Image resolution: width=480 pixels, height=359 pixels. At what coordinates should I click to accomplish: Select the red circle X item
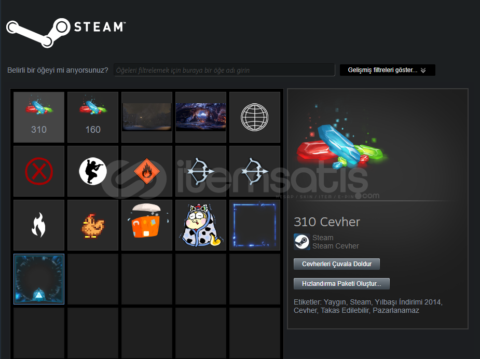tap(39, 171)
